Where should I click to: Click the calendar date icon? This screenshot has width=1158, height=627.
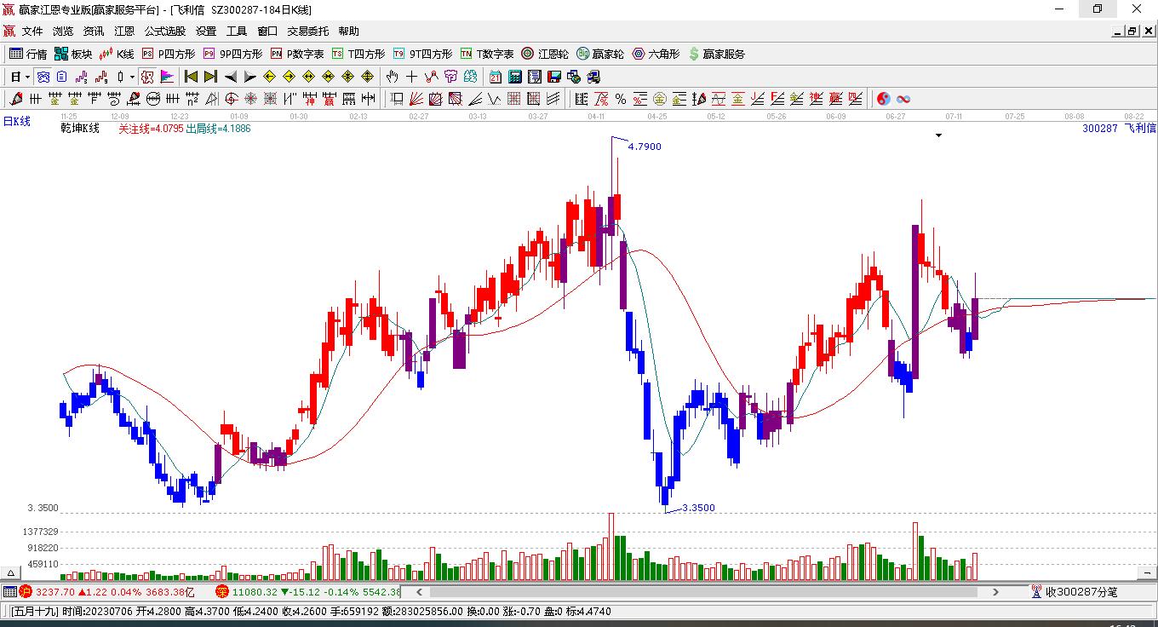[x=496, y=77]
